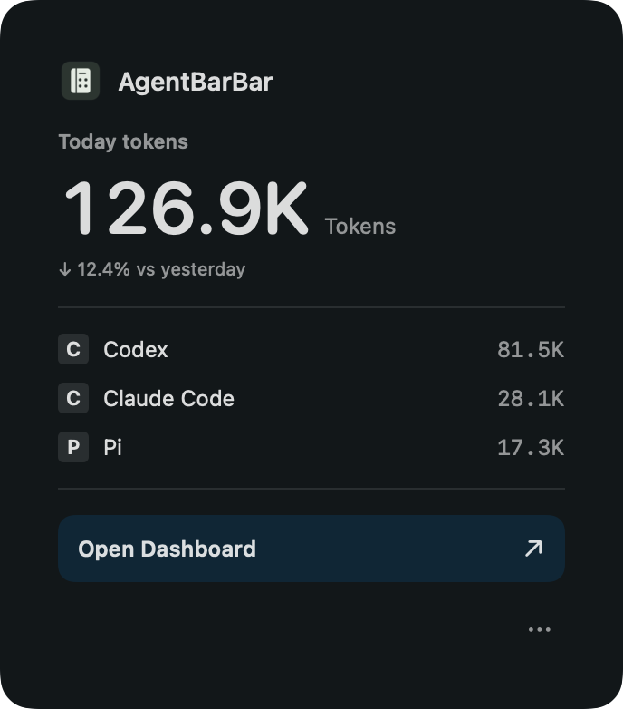Select the Pi row name
Image resolution: width=623 pixels, height=709 pixels.
click(113, 447)
